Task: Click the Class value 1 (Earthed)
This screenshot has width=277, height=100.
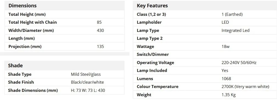Action: pos(232,14)
